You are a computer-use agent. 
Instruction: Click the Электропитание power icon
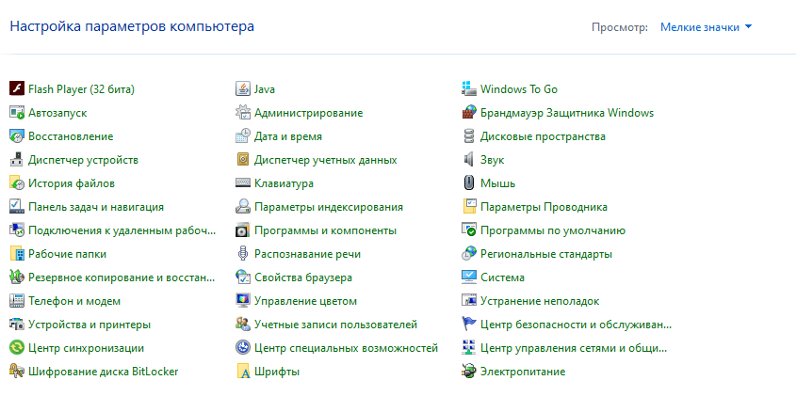pos(468,372)
